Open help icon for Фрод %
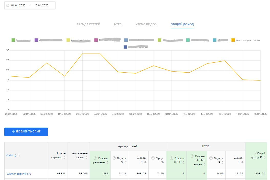The image size is (270, 180). point(153,158)
